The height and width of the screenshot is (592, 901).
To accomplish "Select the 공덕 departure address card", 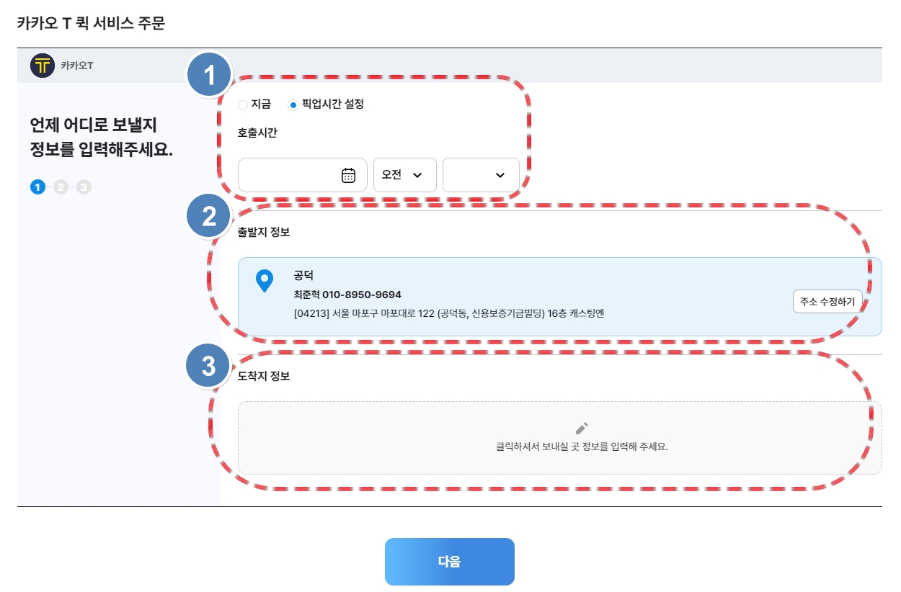I will [560, 297].
